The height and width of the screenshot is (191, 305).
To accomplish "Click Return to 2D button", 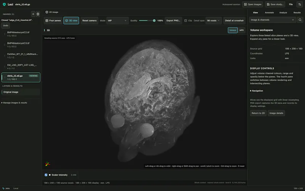I will pyautogui.click(x=258, y=113).
